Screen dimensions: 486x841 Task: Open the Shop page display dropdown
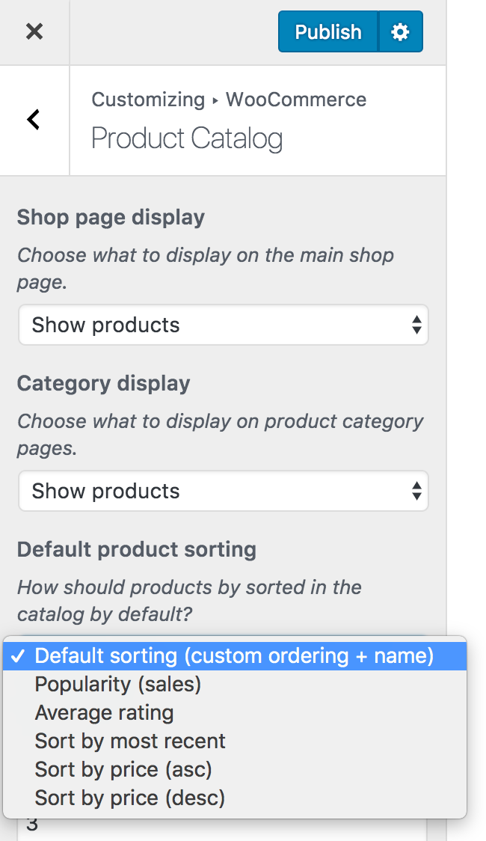223,325
